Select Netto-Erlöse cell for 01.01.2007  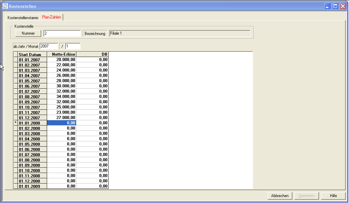click(62, 60)
